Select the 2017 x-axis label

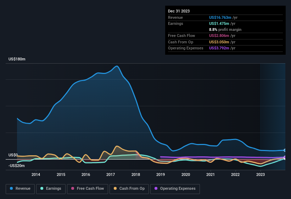(111, 174)
